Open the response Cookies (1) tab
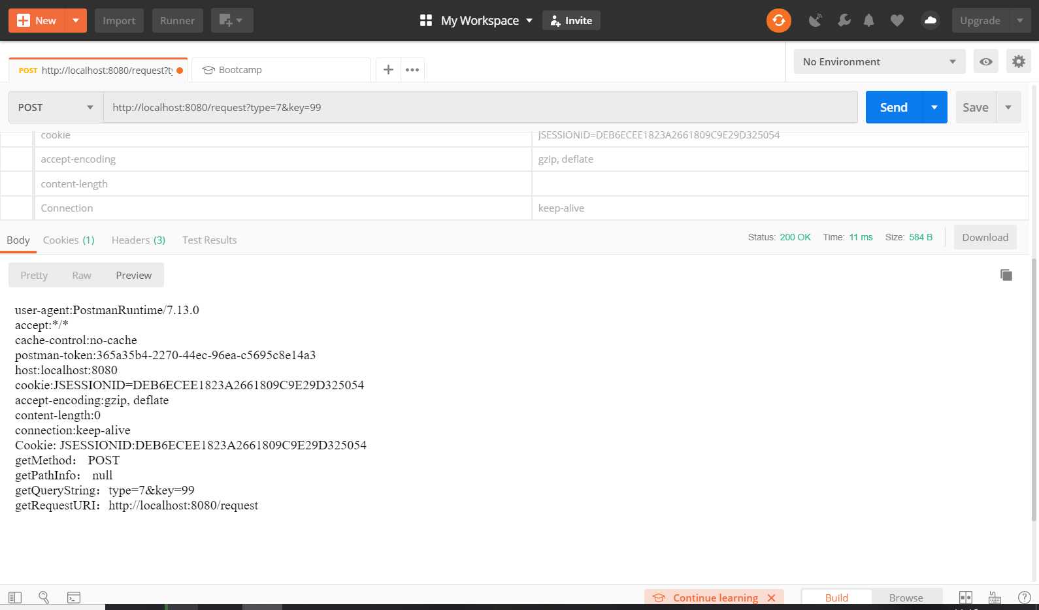 point(69,240)
